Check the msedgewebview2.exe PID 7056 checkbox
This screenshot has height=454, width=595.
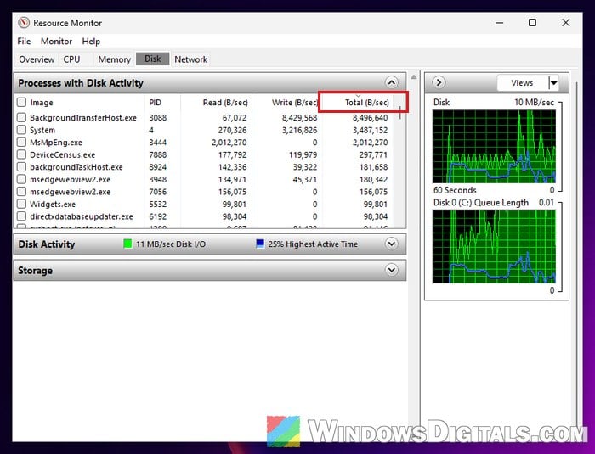[x=21, y=192]
